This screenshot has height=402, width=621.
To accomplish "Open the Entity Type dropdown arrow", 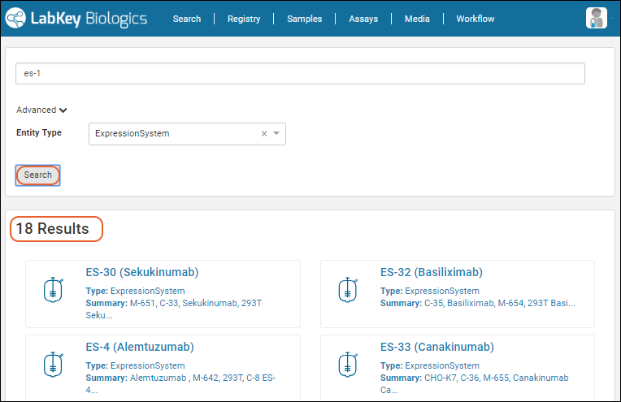I will 276,133.
